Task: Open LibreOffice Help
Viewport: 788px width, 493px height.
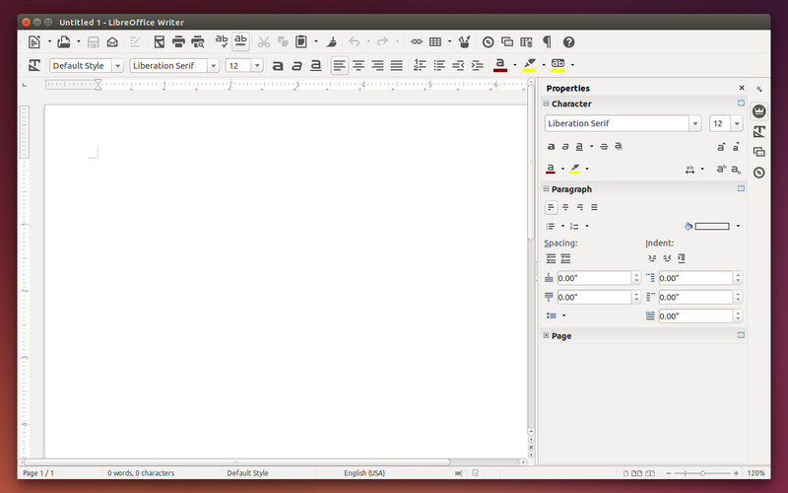Action: pos(568,42)
